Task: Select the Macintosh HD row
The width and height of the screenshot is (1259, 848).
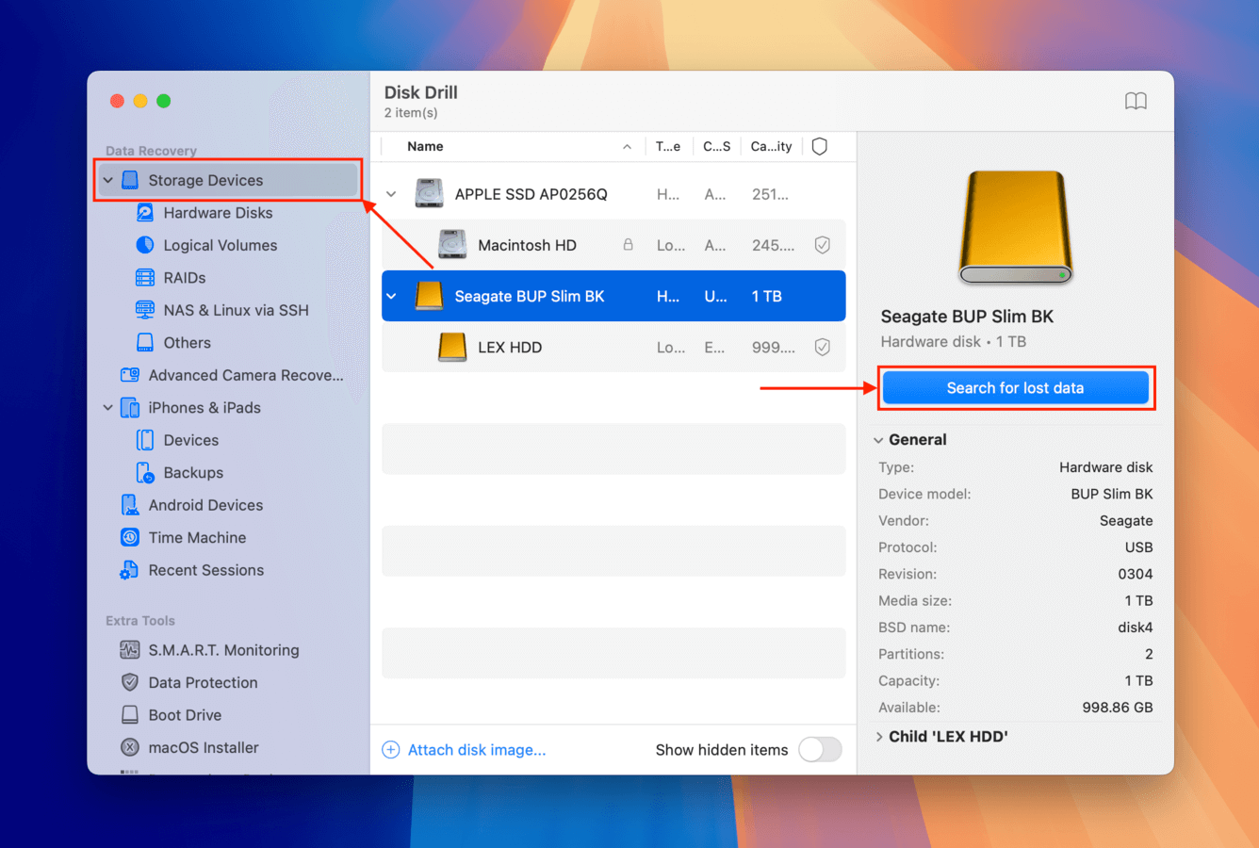Action: coord(613,245)
